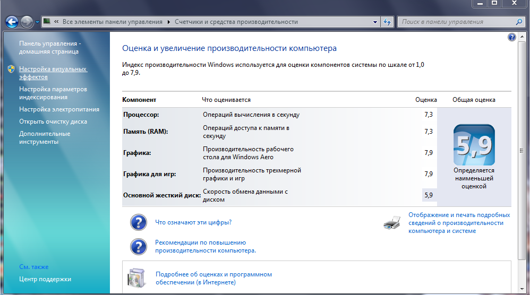Minimize the window
Screen dimensions: 530x295
tap(480, 3)
